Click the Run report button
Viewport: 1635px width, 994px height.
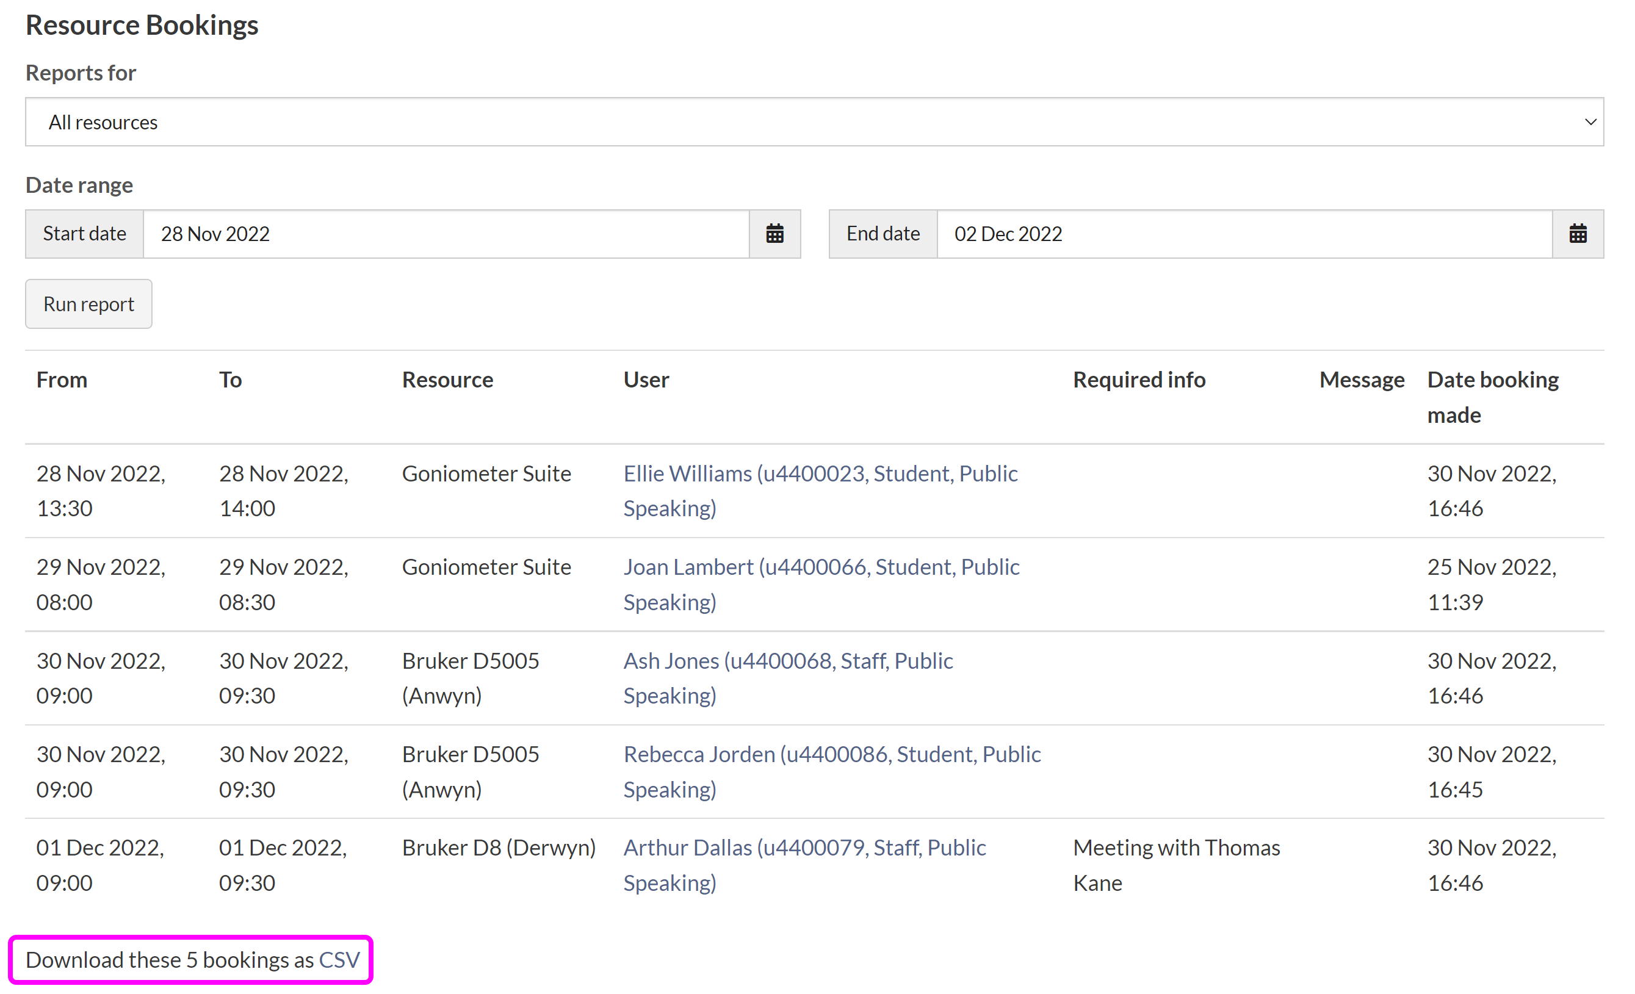(88, 304)
